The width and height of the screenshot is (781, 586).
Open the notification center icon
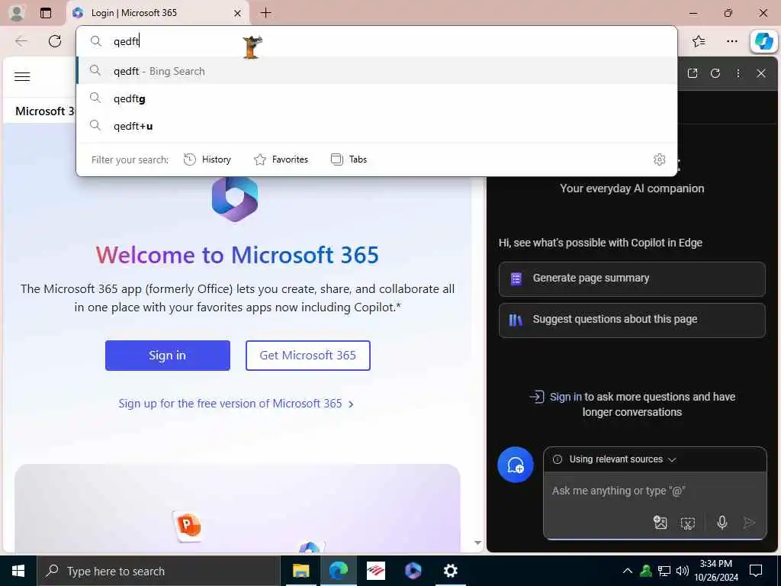(x=756, y=571)
